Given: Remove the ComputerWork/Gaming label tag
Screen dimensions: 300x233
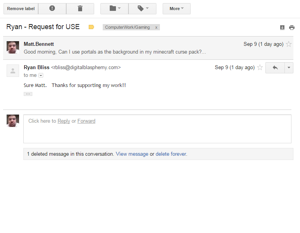Looking at the screenshot, I should tap(156, 27).
